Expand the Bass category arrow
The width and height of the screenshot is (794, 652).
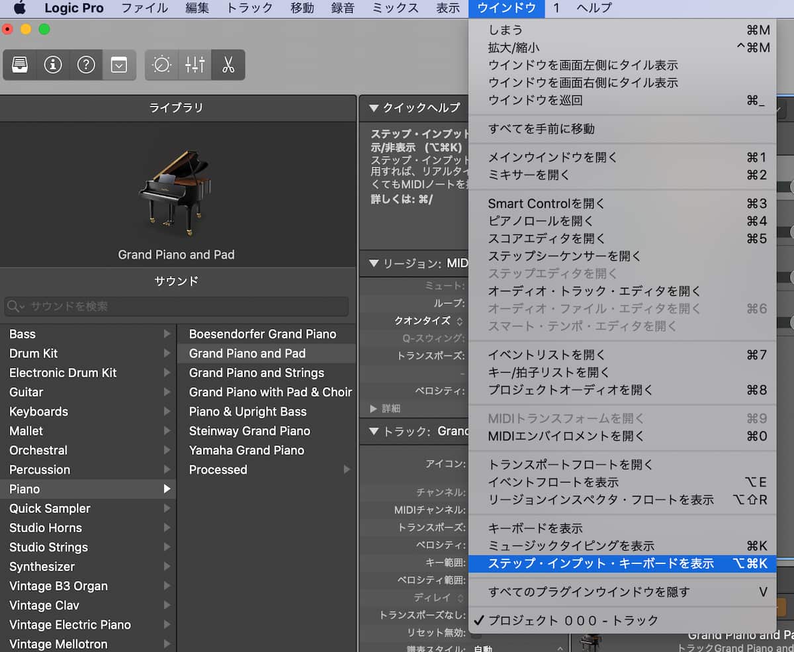point(167,334)
